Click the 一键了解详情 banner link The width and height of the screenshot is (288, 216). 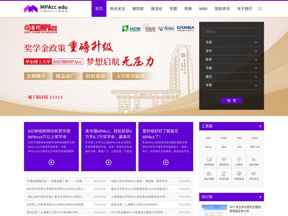[43, 97]
